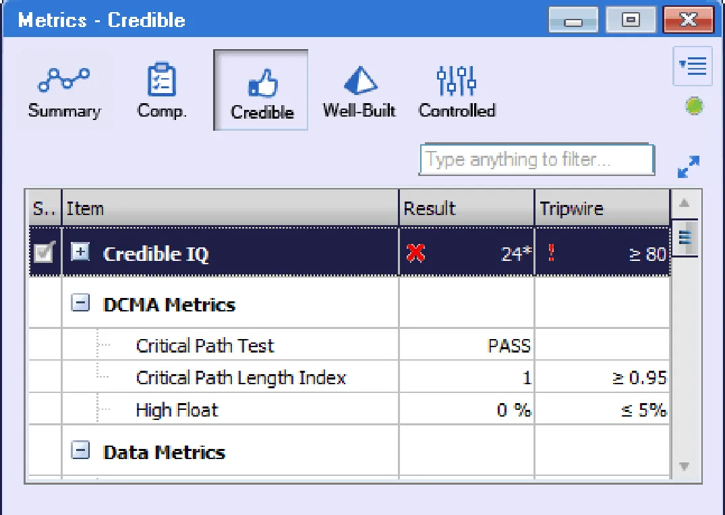The image size is (725, 515).
Task: Select the Critical Path Length Index row
Action: tap(349, 377)
